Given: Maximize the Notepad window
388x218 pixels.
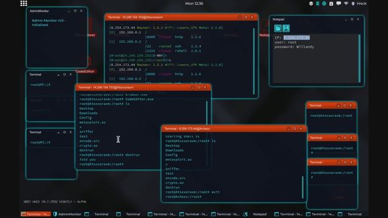Looking at the screenshot, I should pyautogui.click(x=352, y=19).
